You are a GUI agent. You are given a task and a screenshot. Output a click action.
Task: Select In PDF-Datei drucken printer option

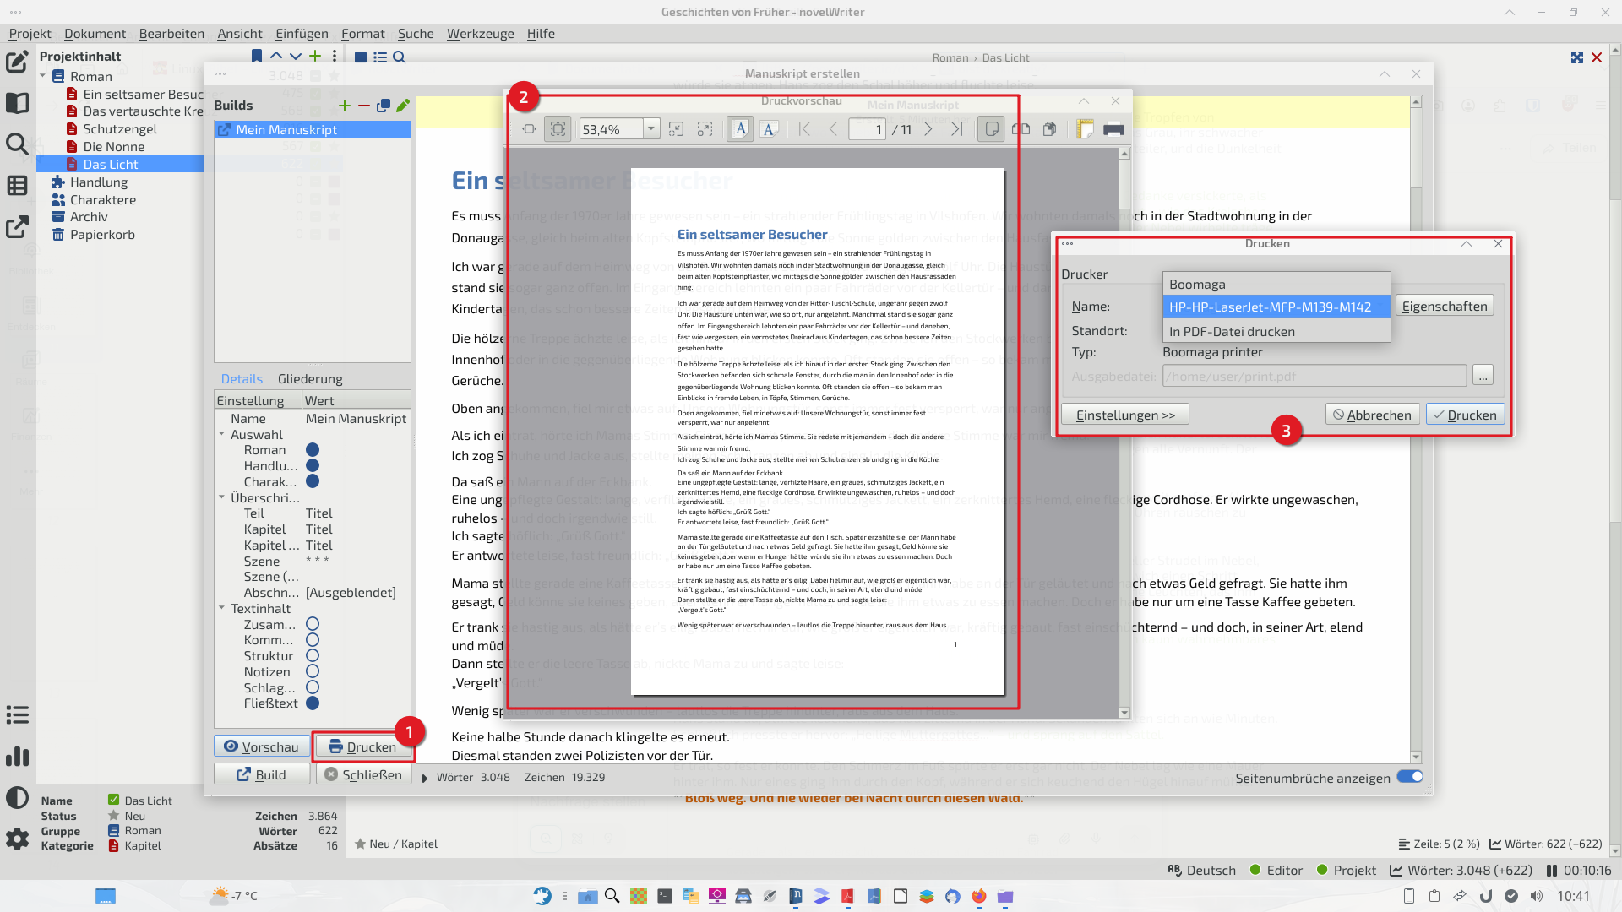[1232, 331]
